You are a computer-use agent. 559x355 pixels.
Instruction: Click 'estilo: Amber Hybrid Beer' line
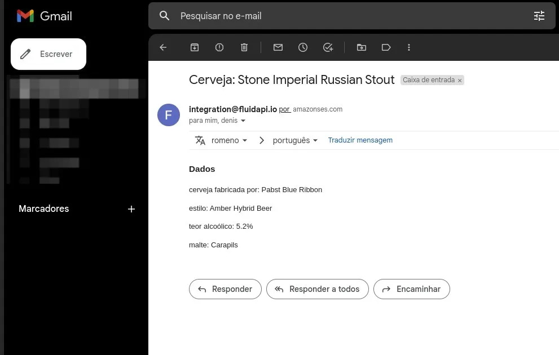230,208
